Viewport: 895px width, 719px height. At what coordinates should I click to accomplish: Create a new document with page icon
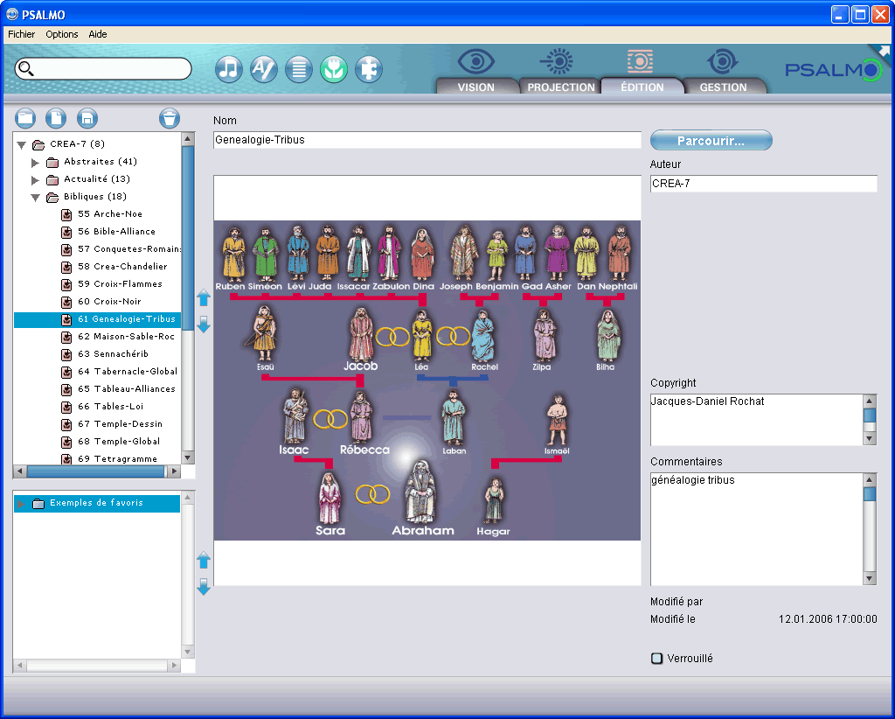tap(56, 118)
